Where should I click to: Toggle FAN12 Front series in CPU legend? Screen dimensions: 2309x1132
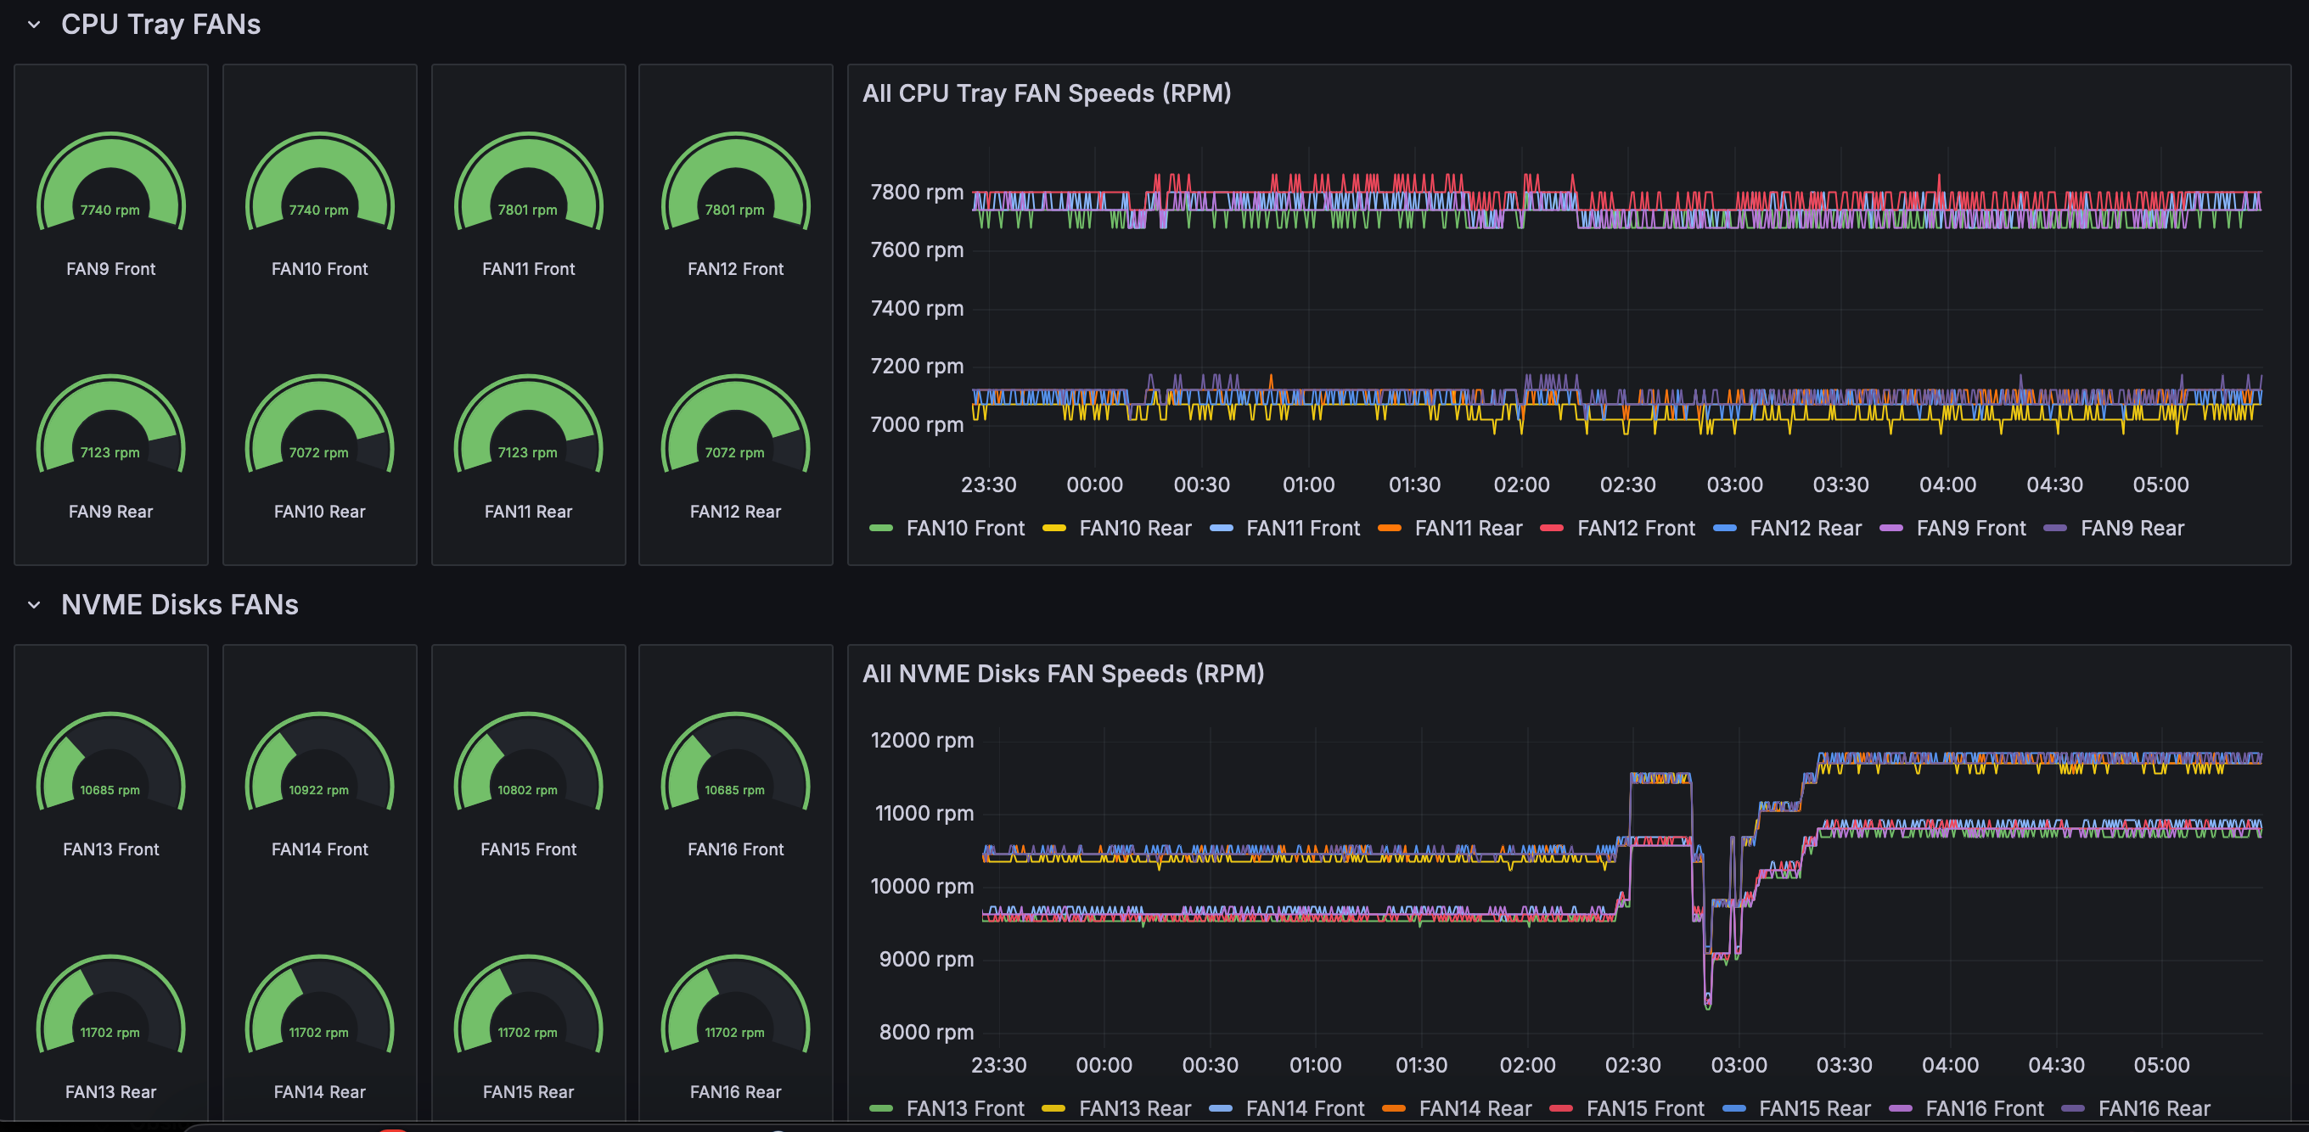click(x=1636, y=529)
